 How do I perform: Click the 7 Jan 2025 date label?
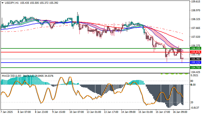(x=7, y=112)
